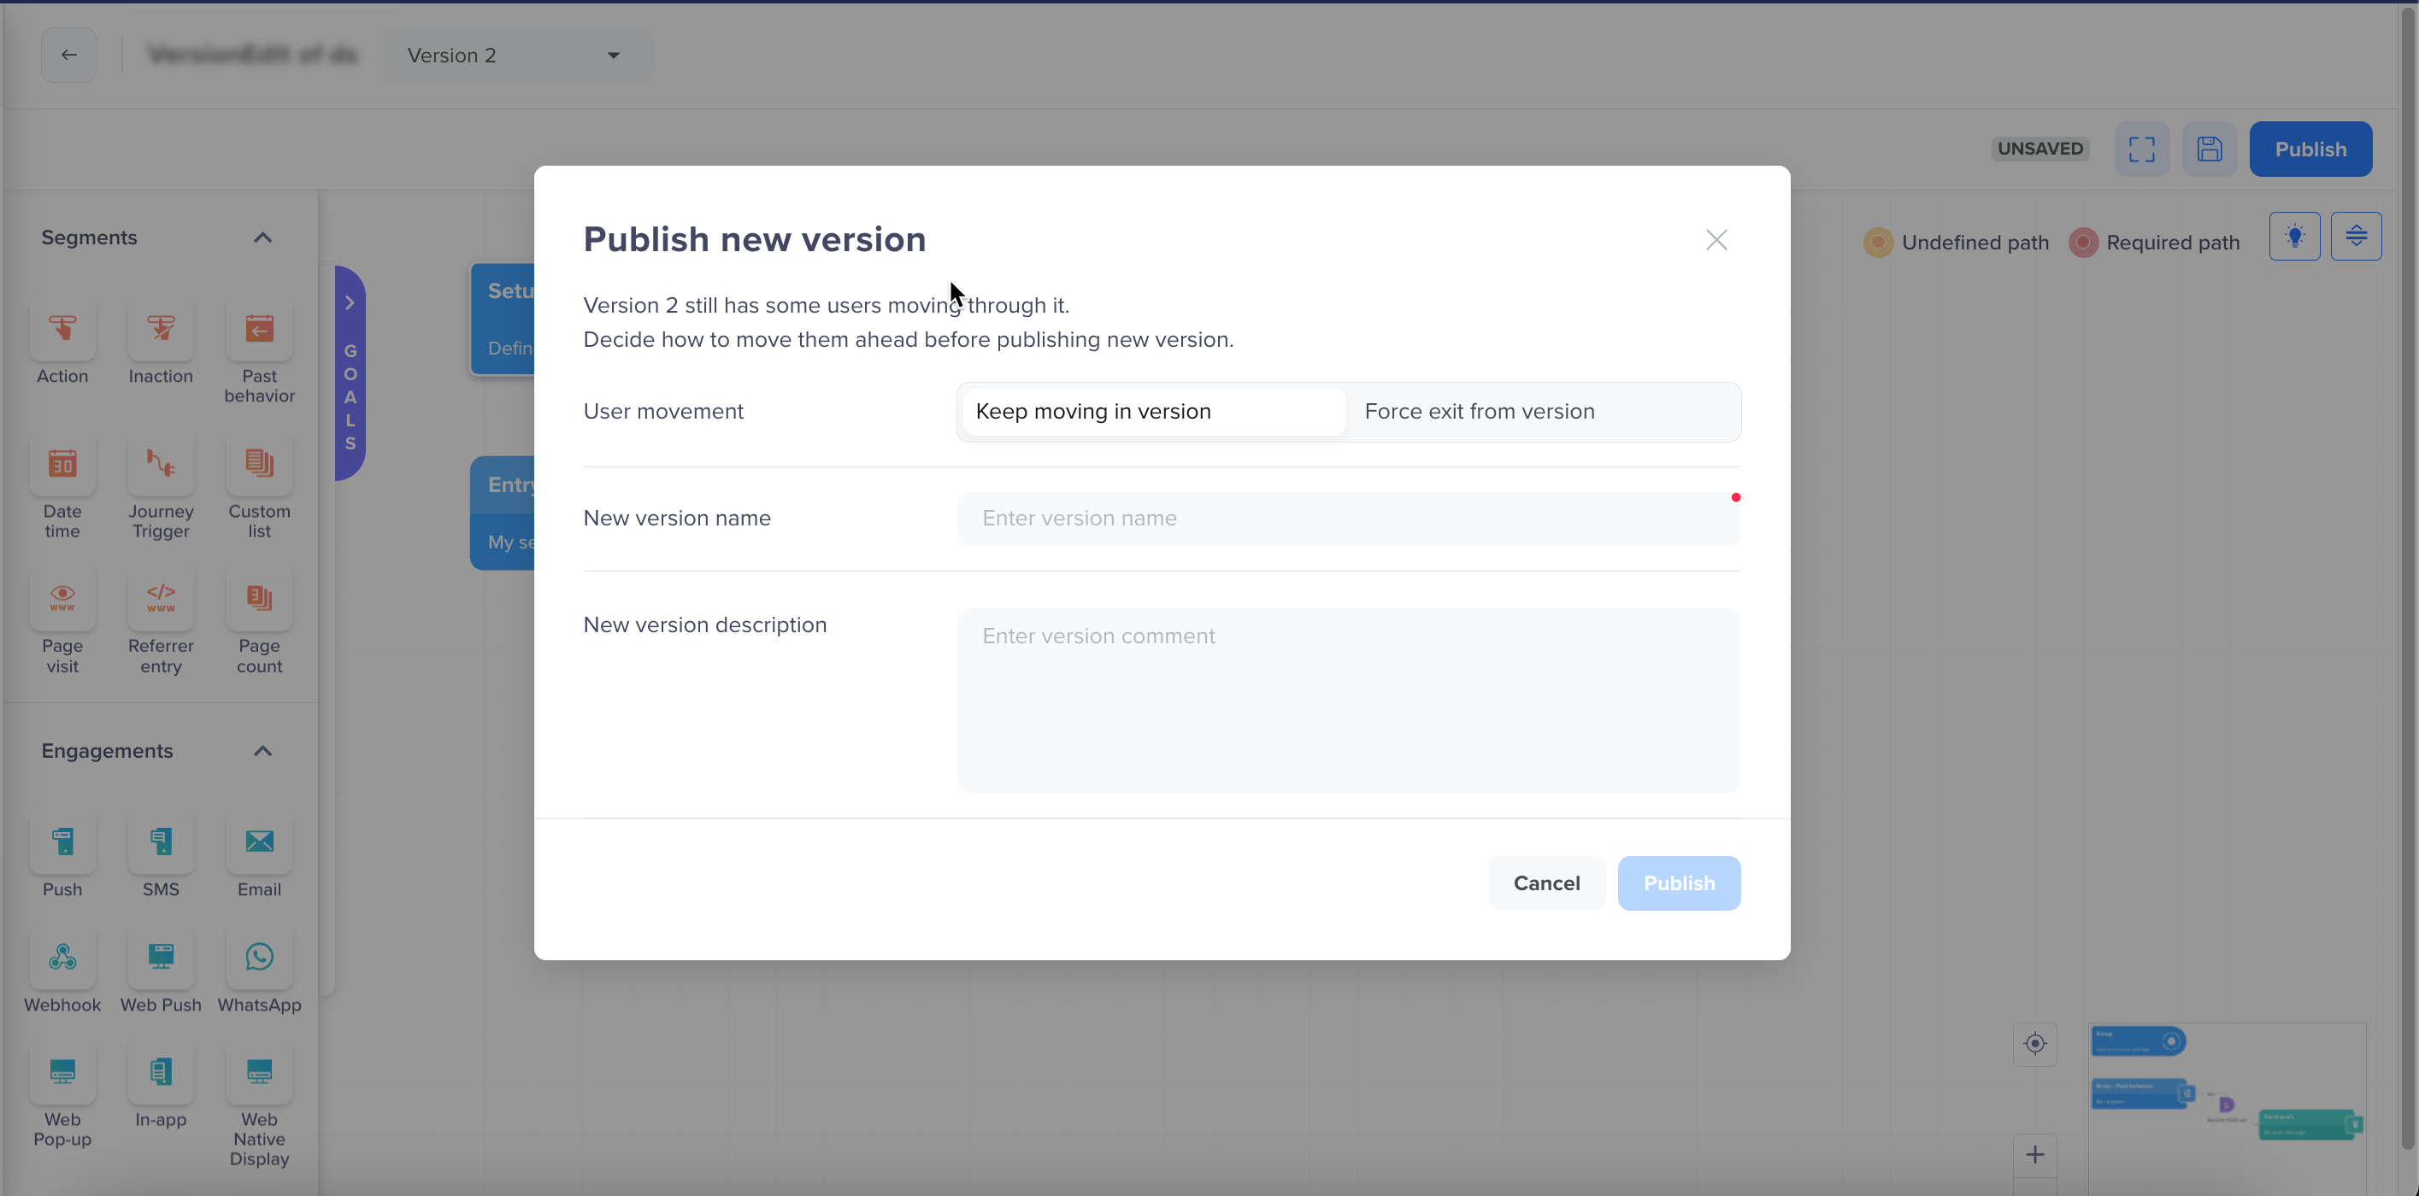Click the Enter version name field

pos(1347,519)
